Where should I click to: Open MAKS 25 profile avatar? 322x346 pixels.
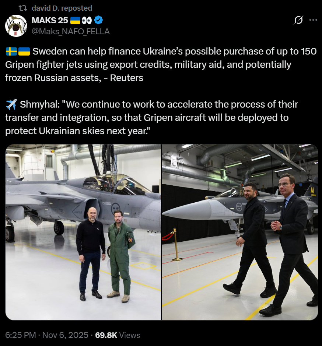(16, 26)
